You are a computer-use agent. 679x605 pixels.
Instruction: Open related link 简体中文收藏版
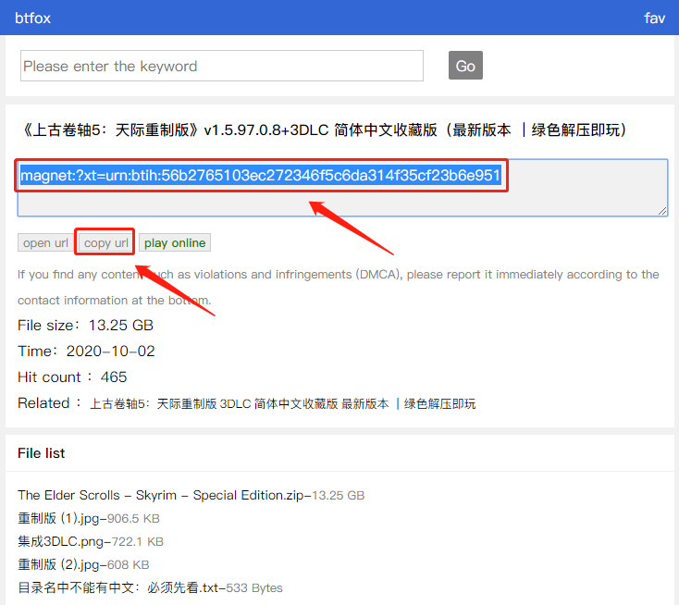296,404
